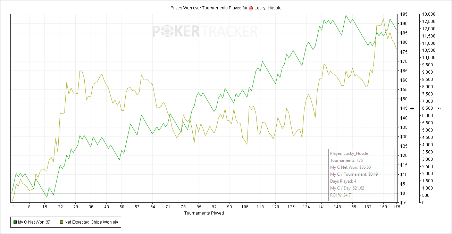Click 'Tournaments: 175' in the stats box
Screen dimensions: 452x234
pos(346,160)
